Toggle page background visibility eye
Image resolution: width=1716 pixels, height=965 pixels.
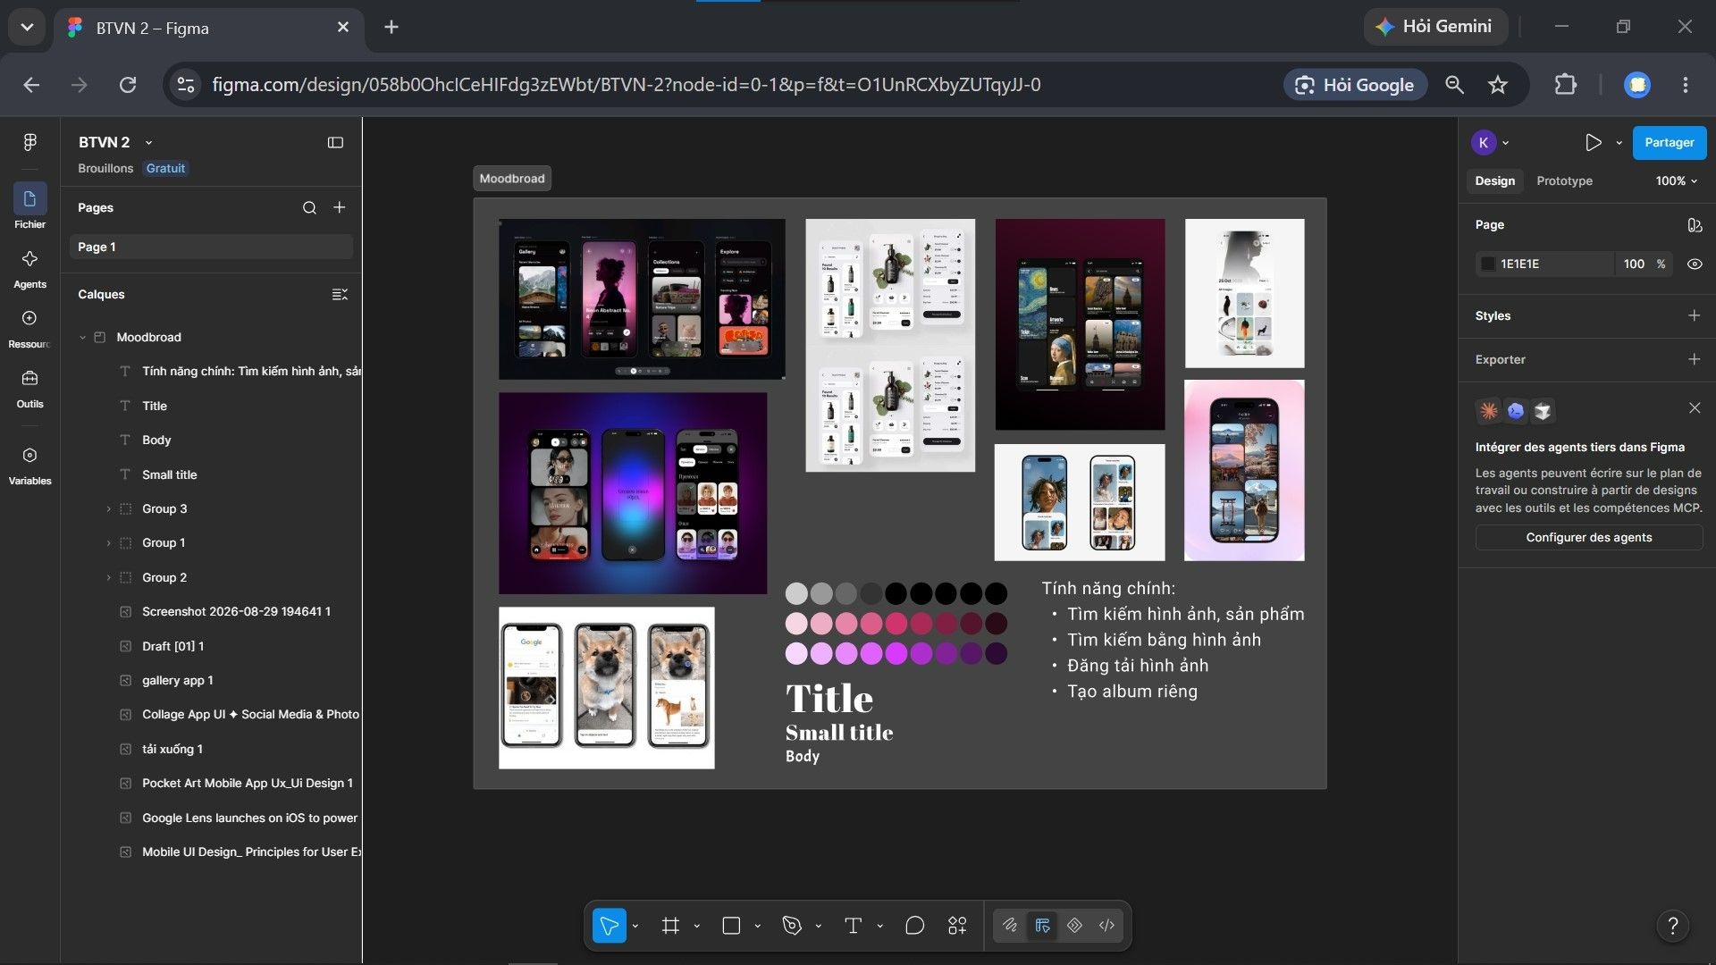[1695, 264]
